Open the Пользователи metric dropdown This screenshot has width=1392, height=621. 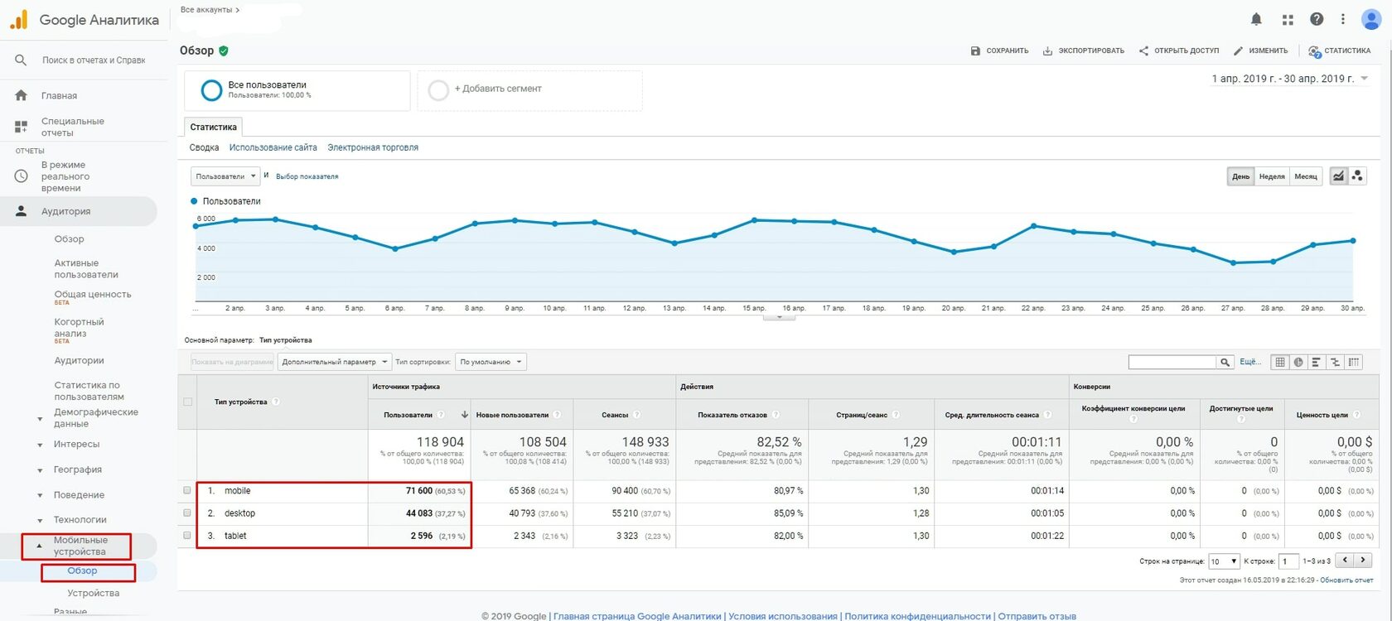pos(225,176)
